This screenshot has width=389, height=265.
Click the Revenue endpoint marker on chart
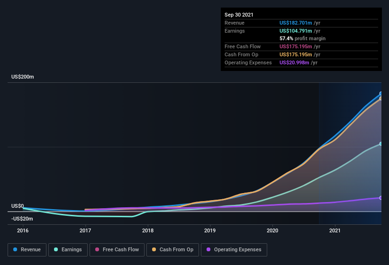click(381, 94)
